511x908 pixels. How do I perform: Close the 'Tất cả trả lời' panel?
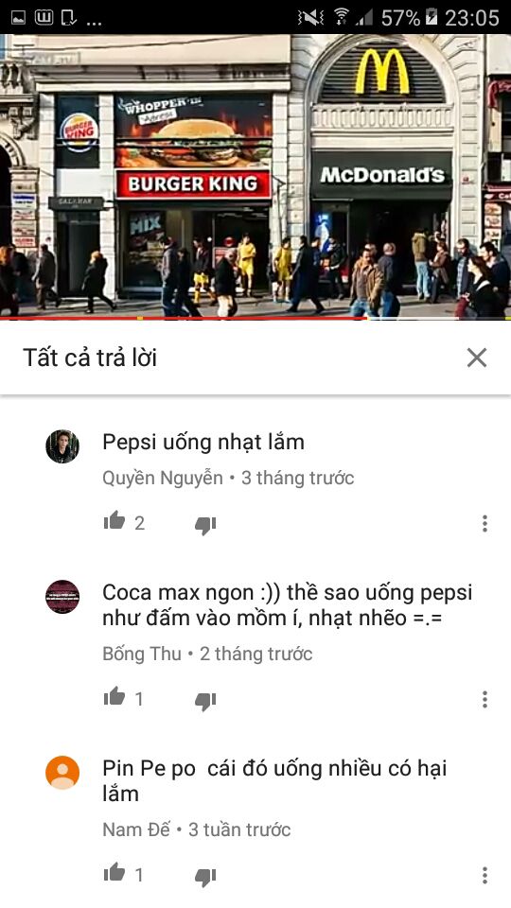pyautogui.click(x=477, y=358)
